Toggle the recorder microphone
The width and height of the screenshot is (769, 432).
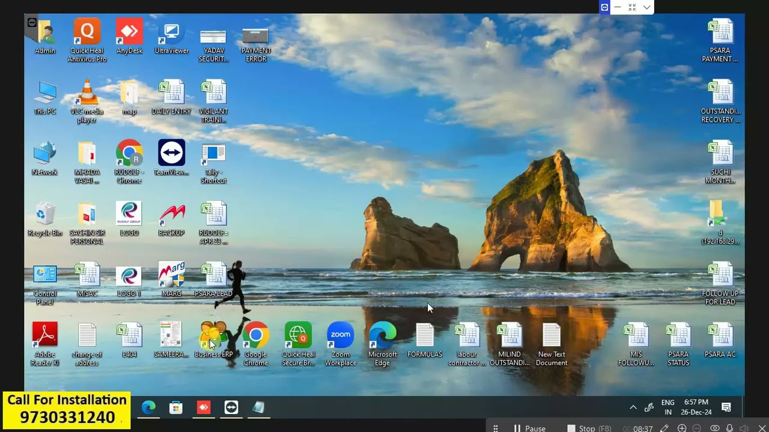point(729,428)
